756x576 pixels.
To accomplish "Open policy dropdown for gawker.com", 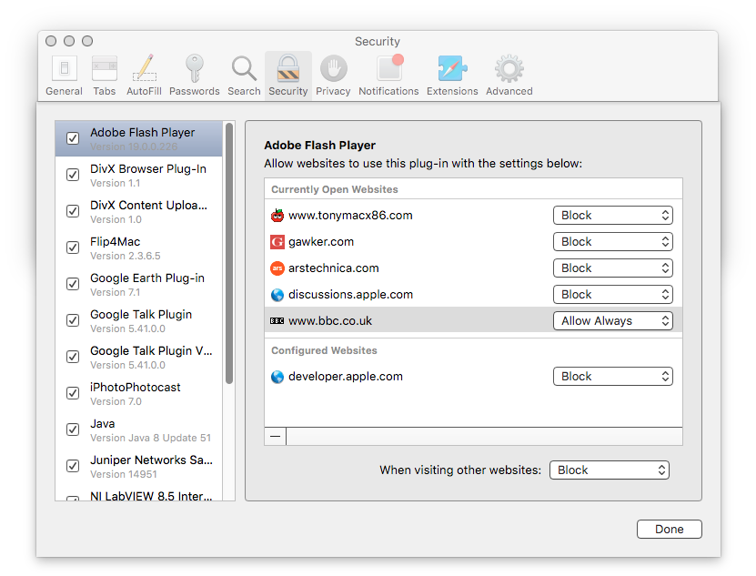I will [x=613, y=242].
